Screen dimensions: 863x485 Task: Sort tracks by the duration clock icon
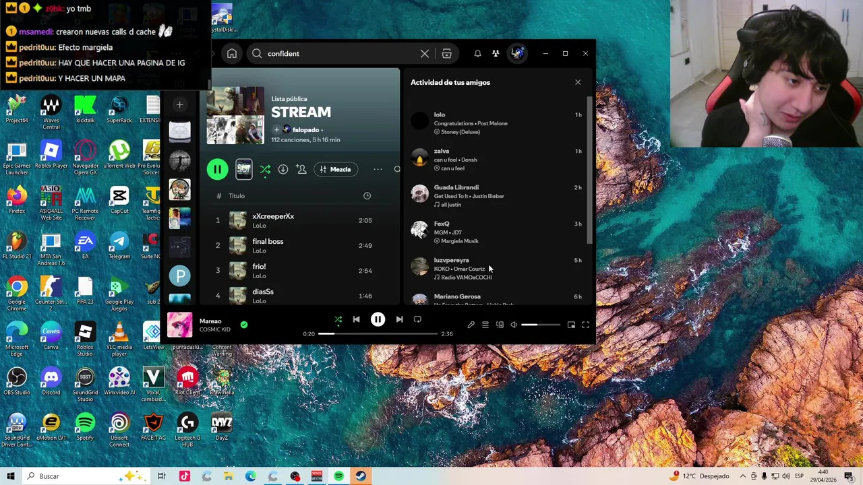[x=367, y=196]
